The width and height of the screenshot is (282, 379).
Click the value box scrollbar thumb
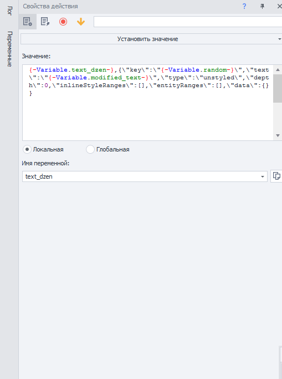[278, 88]
